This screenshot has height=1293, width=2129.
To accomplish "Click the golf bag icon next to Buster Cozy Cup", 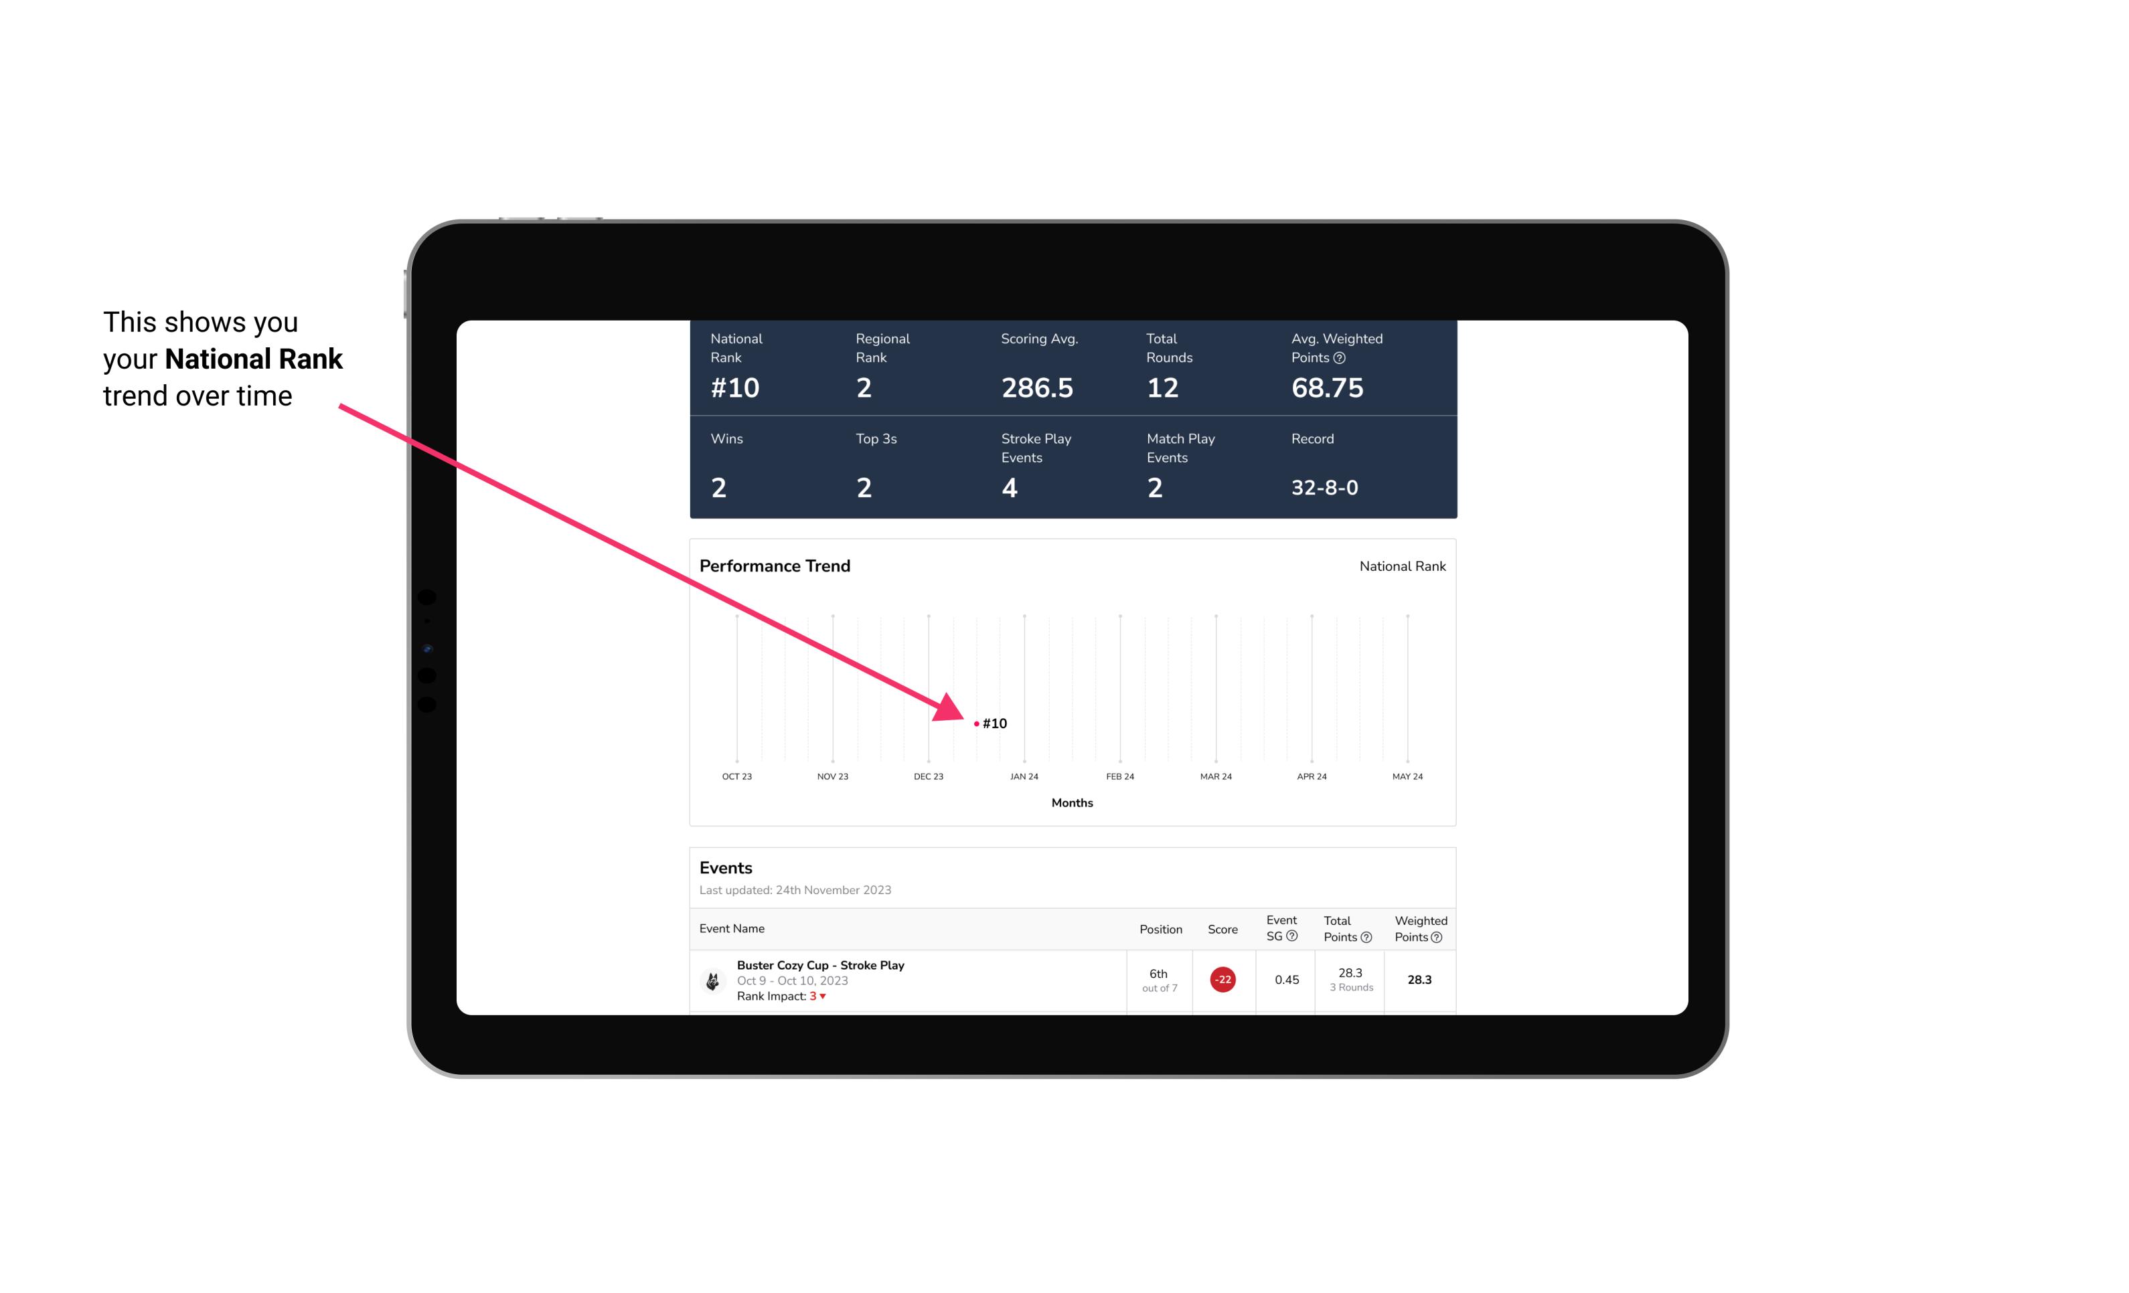I will [712, 978].
